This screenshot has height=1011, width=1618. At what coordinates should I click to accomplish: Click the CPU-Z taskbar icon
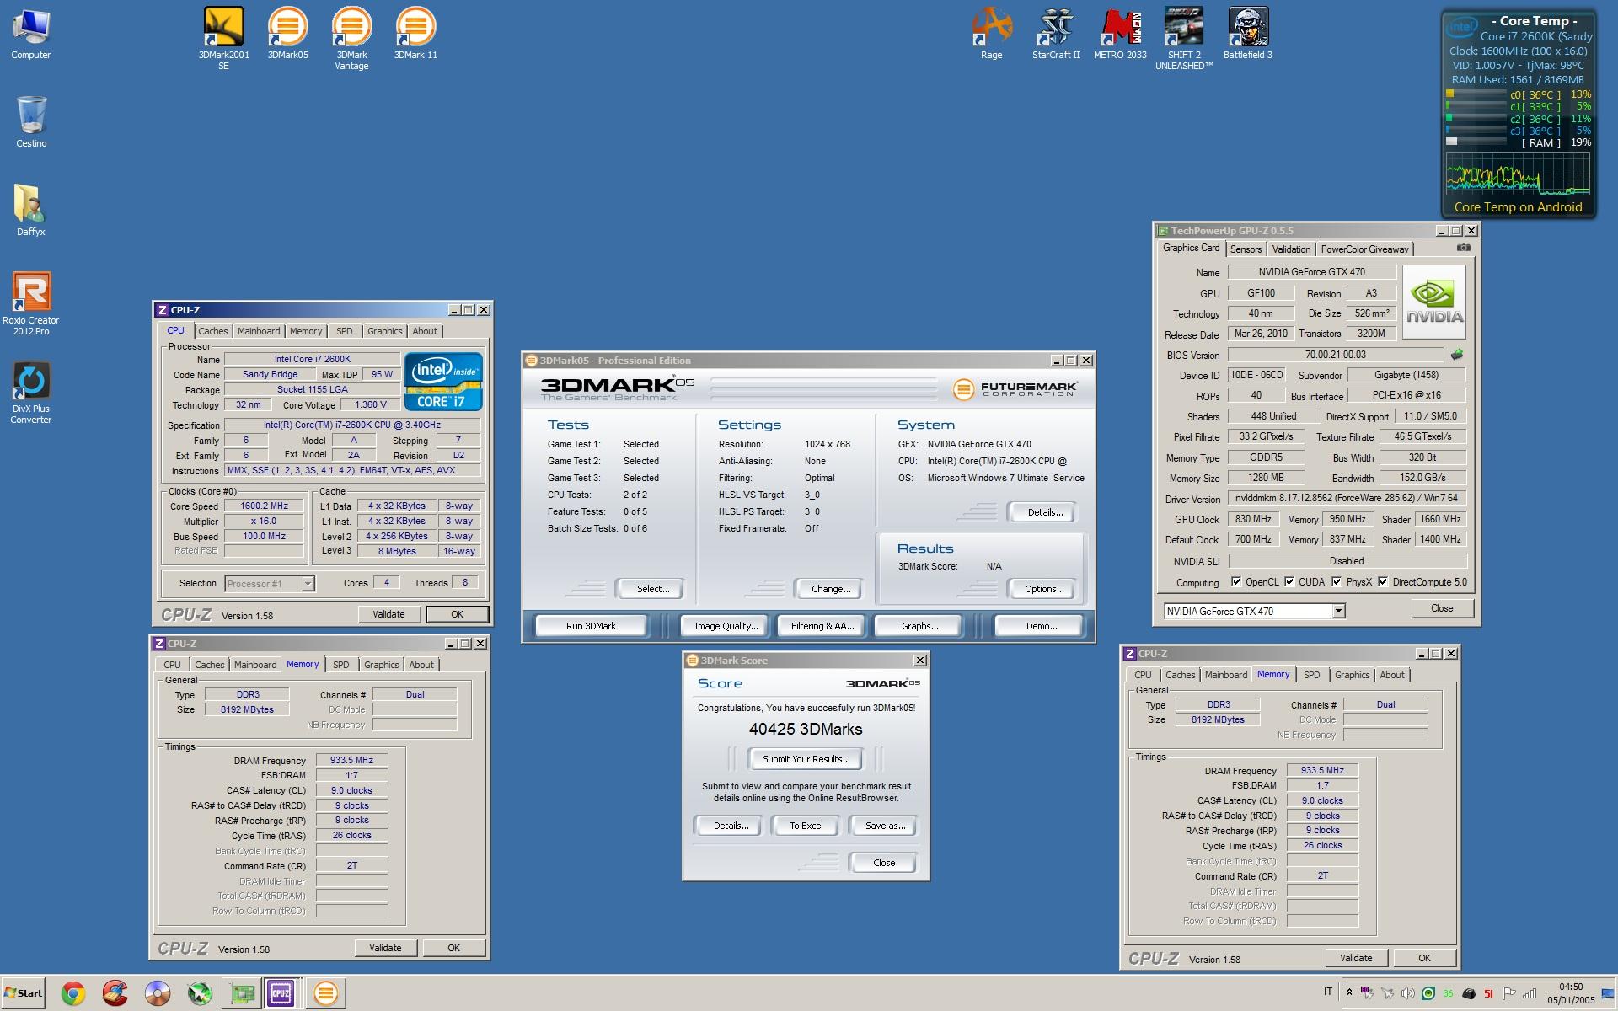(x=281, y=994)
